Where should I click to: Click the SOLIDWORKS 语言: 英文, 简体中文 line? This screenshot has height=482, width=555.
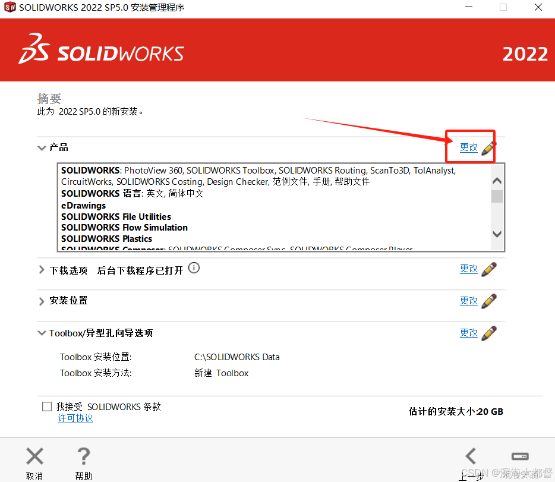coord(133,194)
